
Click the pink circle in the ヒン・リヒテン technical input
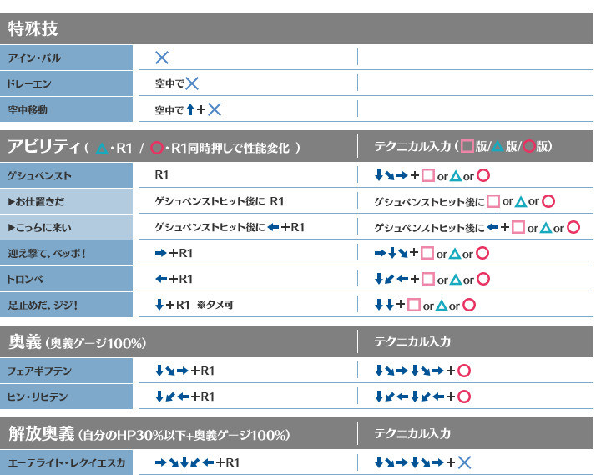point(465,397)
